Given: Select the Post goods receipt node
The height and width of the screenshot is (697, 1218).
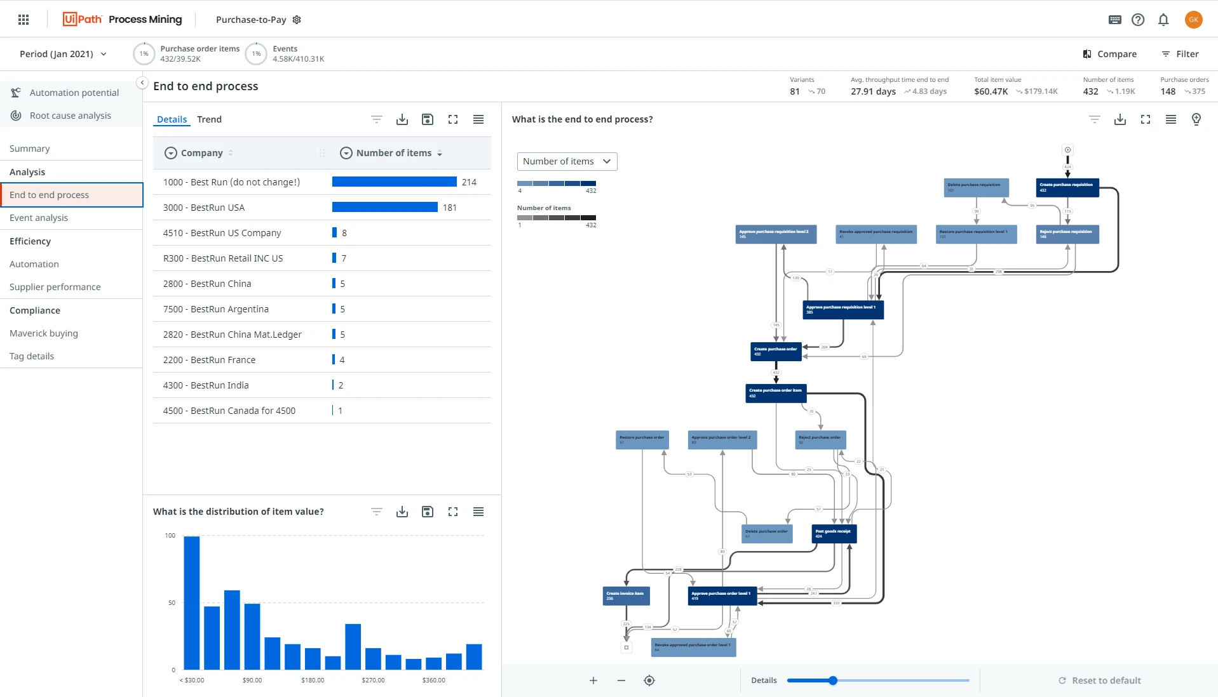Looking at the screenshot, I should tap(834, 534).
